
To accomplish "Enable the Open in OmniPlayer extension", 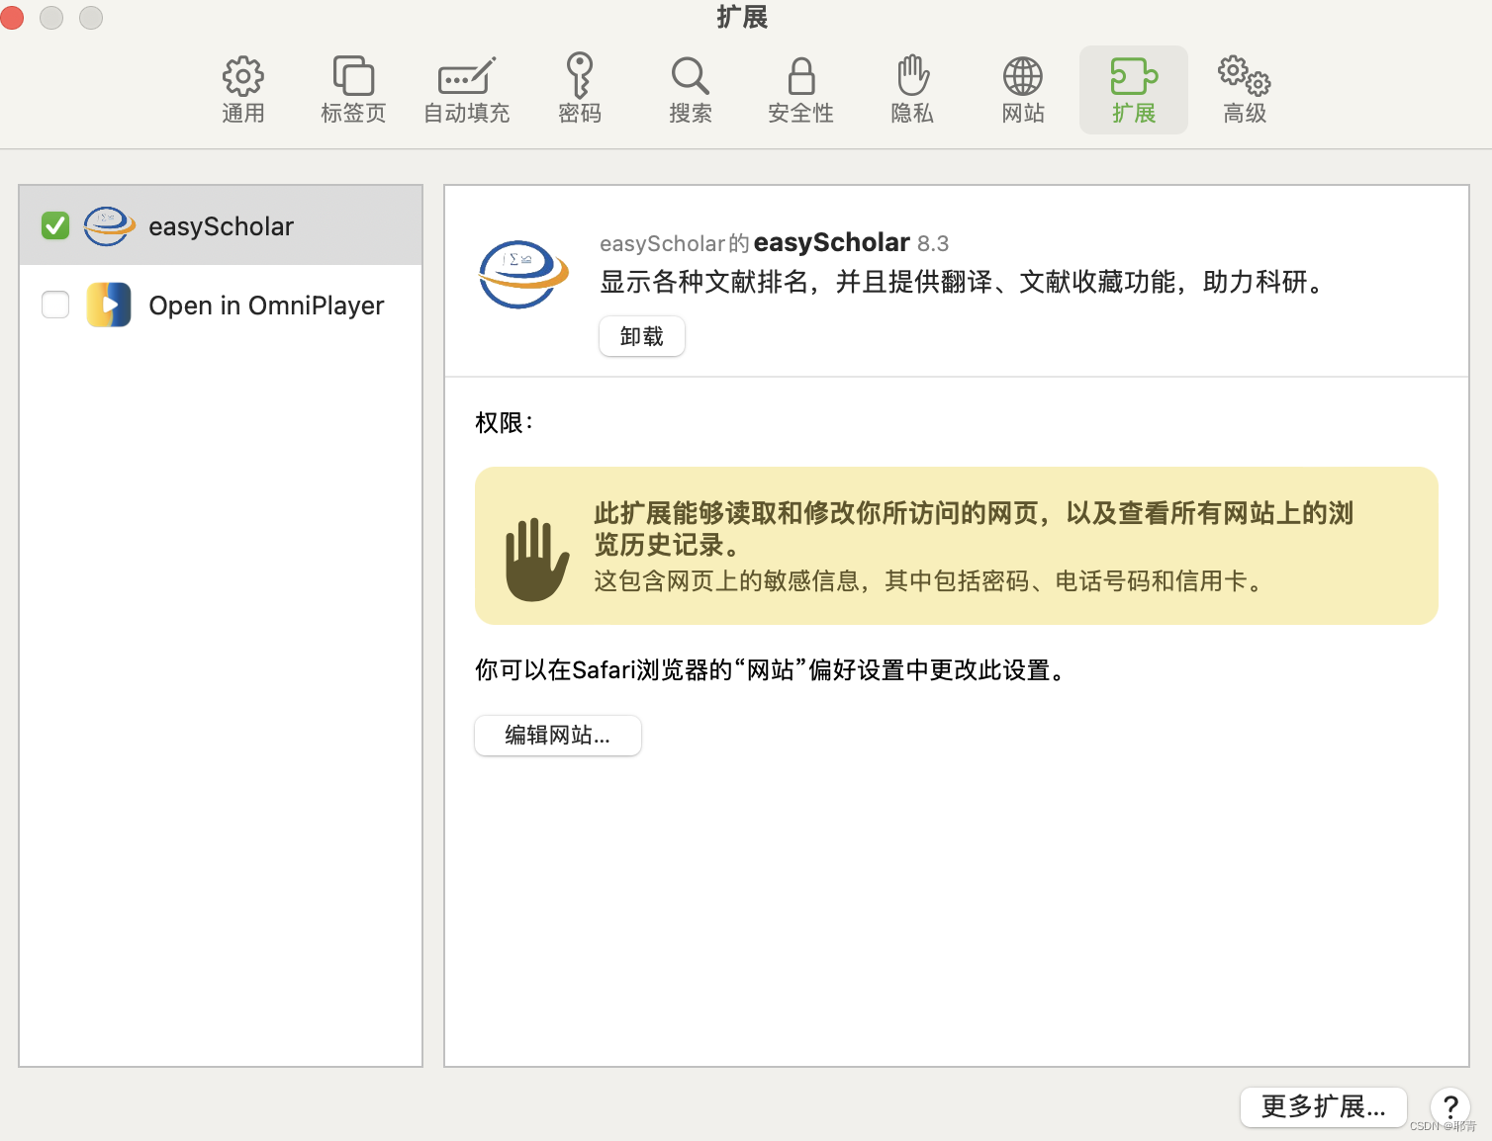I will tap(55, 305).
